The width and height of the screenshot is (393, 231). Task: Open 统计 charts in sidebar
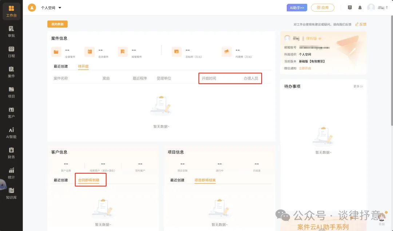(11, 173)
